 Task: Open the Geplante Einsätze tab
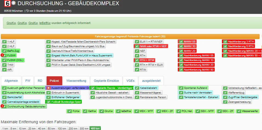106,81
